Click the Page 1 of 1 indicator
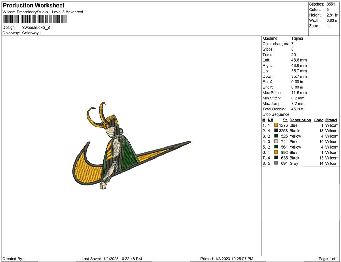341x262 pixels. (x=329, y=259)
